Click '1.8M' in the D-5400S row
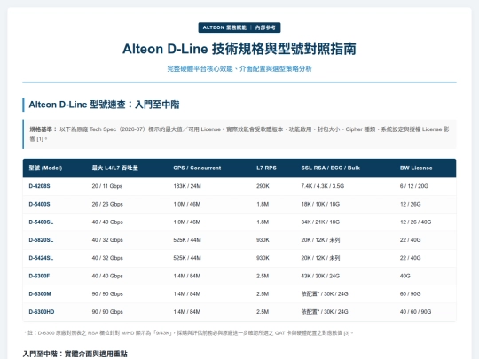The image size is (479, 359). (263, 204)
